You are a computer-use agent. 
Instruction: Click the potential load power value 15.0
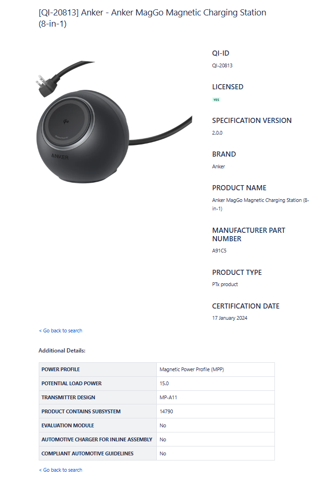coord(164,383)
